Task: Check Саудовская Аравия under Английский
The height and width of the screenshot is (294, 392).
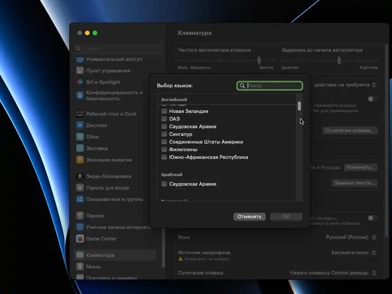Action: (164, 126)
